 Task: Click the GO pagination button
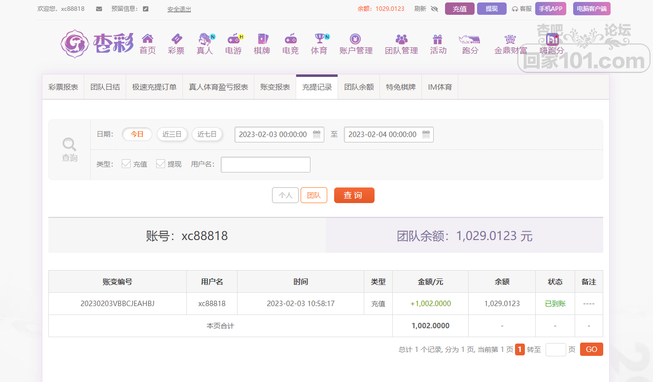[591, 349]
